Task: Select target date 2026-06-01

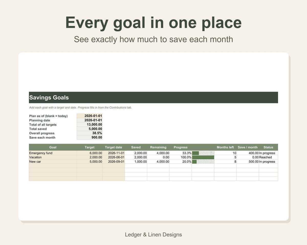Action: 114,157
